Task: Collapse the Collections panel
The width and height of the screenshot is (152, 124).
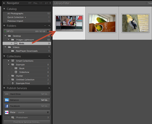Action: click(x=4, y=56)
